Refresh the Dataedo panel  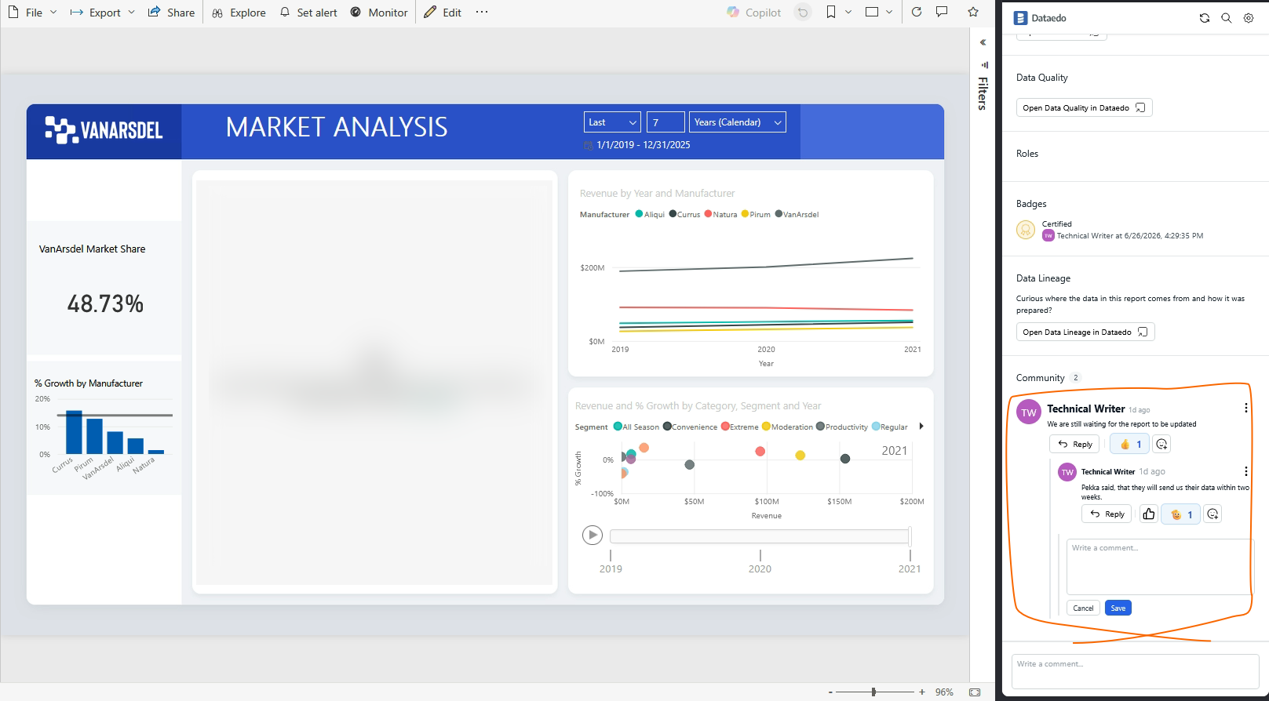tap(1205, 18)
